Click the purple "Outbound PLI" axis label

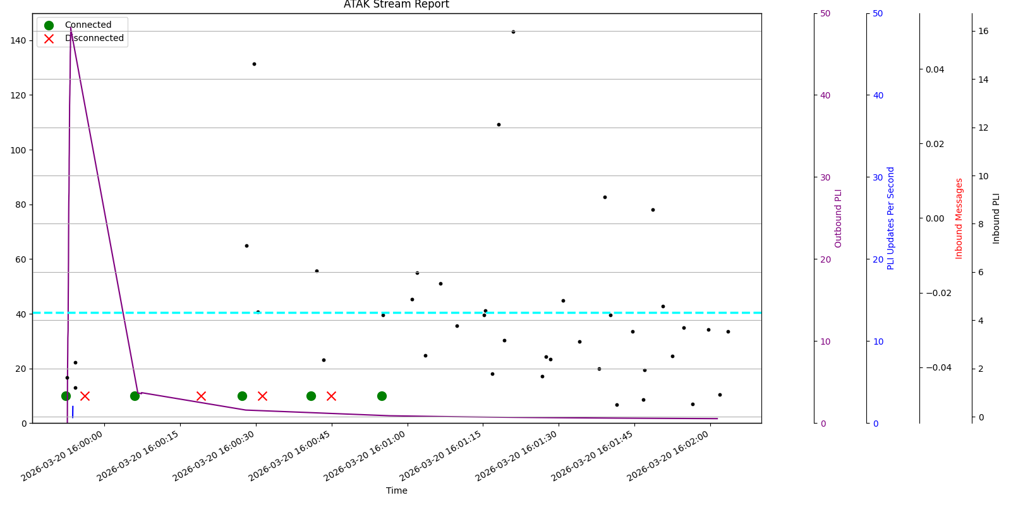click(x=838, y=218)
